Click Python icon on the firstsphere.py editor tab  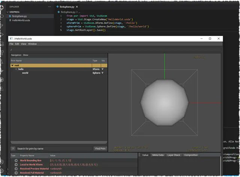pos(57,7)
